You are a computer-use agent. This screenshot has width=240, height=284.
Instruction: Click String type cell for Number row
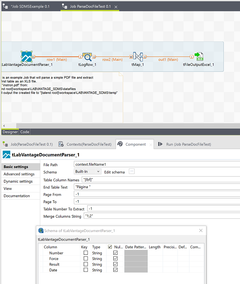97,253
